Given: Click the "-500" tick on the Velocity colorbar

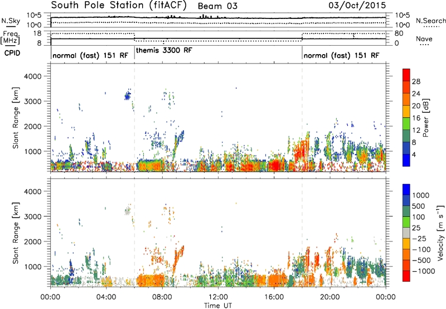Looking at the screenshot, I should (421, 260).
